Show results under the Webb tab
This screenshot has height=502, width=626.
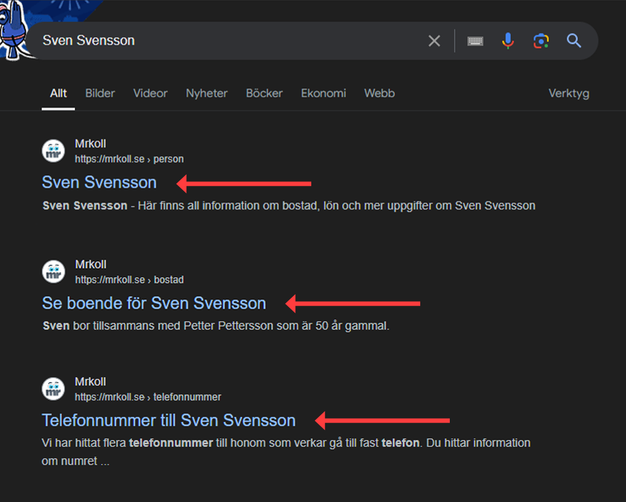379,93
